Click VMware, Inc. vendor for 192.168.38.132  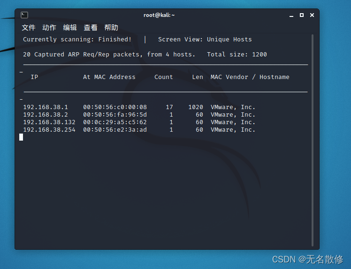pyautogui.click(x=233, y=122)
